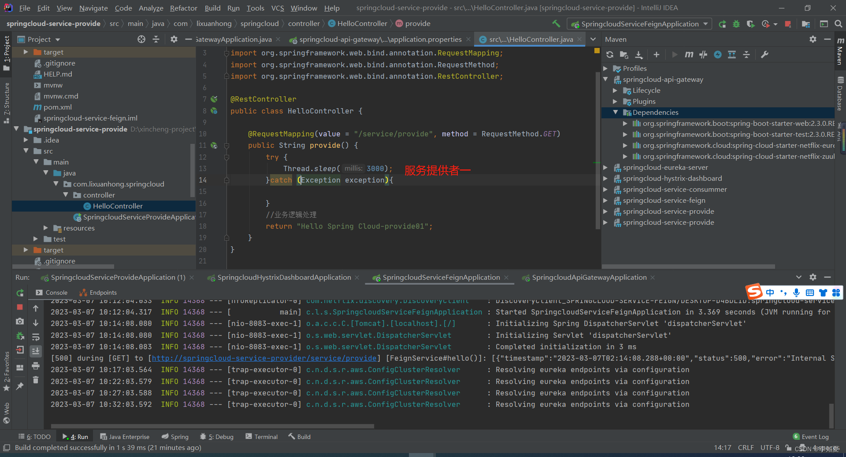Expand the Lifecycle node in Maven

(x=615, y=91)
